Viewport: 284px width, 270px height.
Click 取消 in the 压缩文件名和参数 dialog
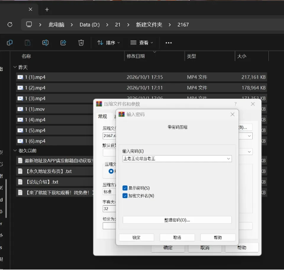point(205,248)
